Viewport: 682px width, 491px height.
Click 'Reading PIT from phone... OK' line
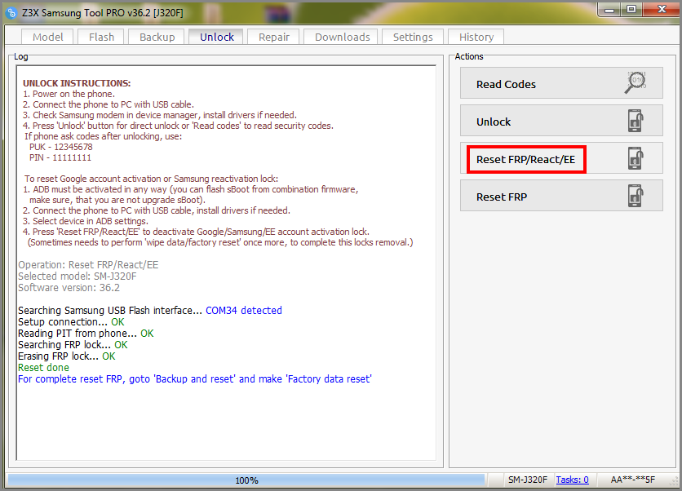pyautogui.click(x=86, y=334)
